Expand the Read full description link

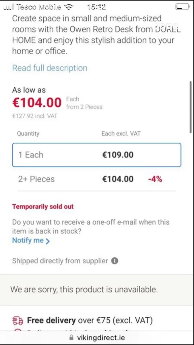(x=50, y=68)
